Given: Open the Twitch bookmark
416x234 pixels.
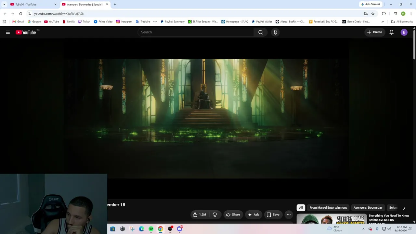Looking at the screenshot, I should pos(84,22).
